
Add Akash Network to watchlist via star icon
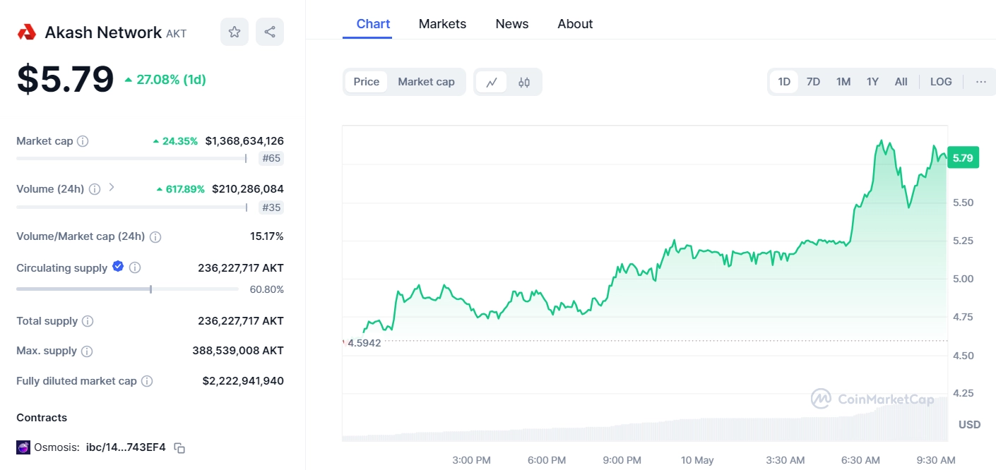(234, 31)
